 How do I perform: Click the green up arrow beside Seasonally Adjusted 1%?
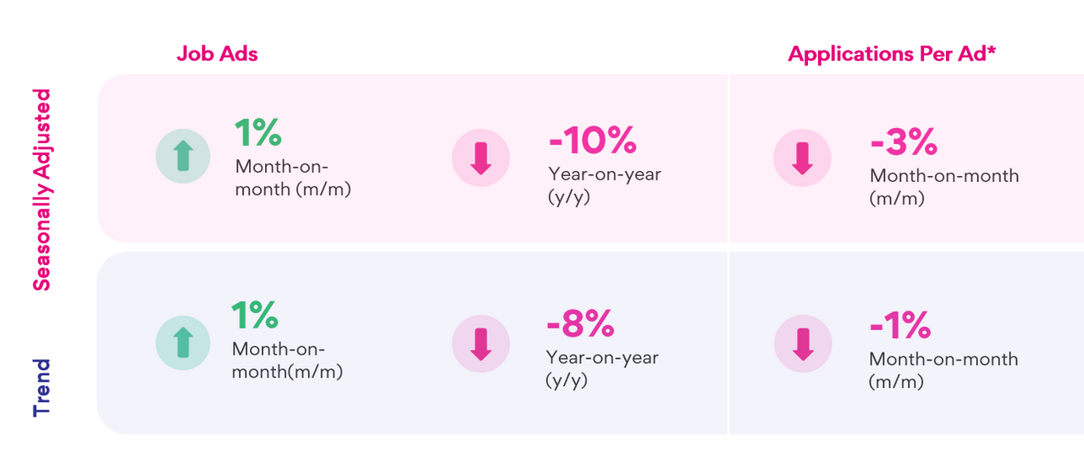[x=184, y=157]
